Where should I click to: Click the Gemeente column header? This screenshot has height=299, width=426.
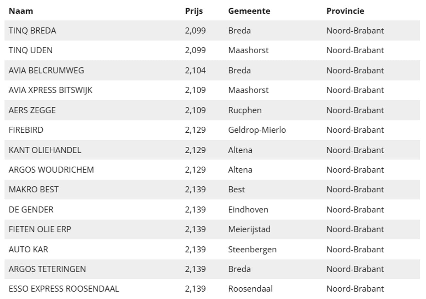(x=249, y=11)
